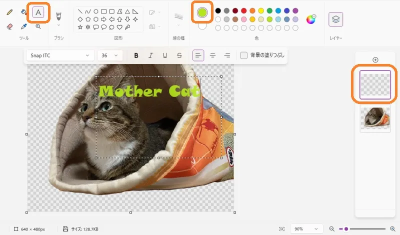Align text left
The width and height of the screenshot is (400, 235).
point(198,55)
